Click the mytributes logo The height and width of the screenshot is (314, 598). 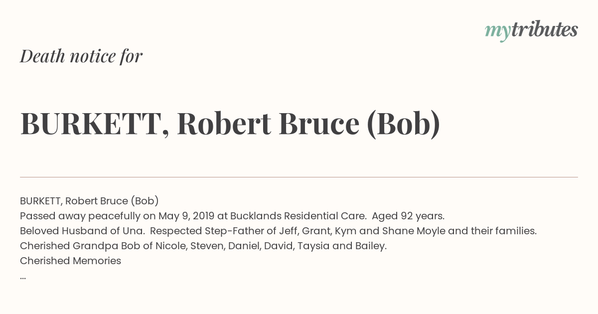(531, 31)
